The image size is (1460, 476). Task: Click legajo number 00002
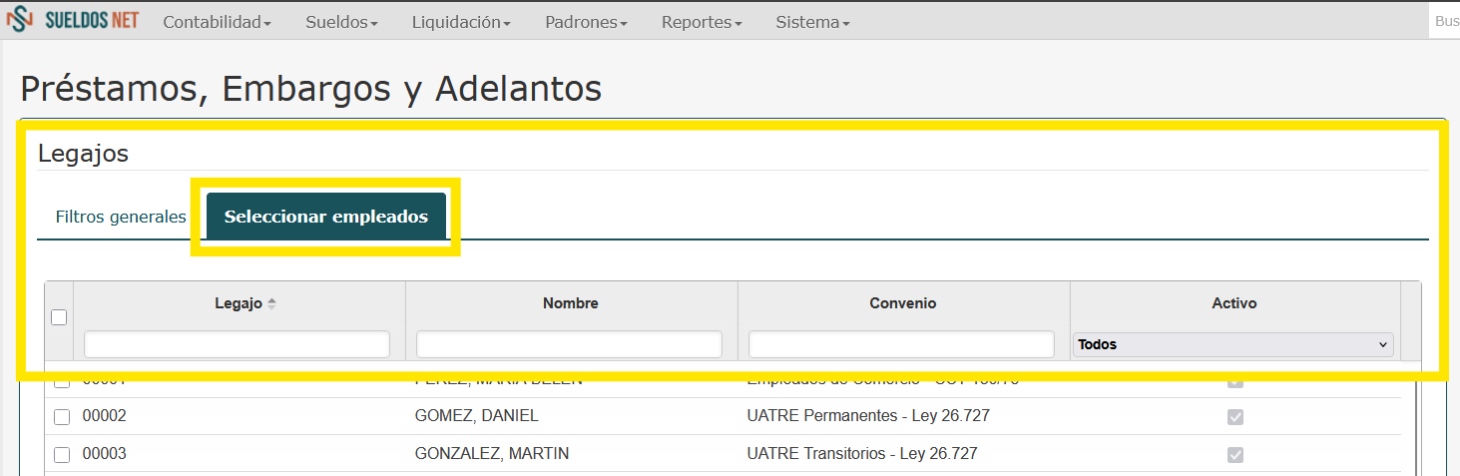(x=104, y=416)
